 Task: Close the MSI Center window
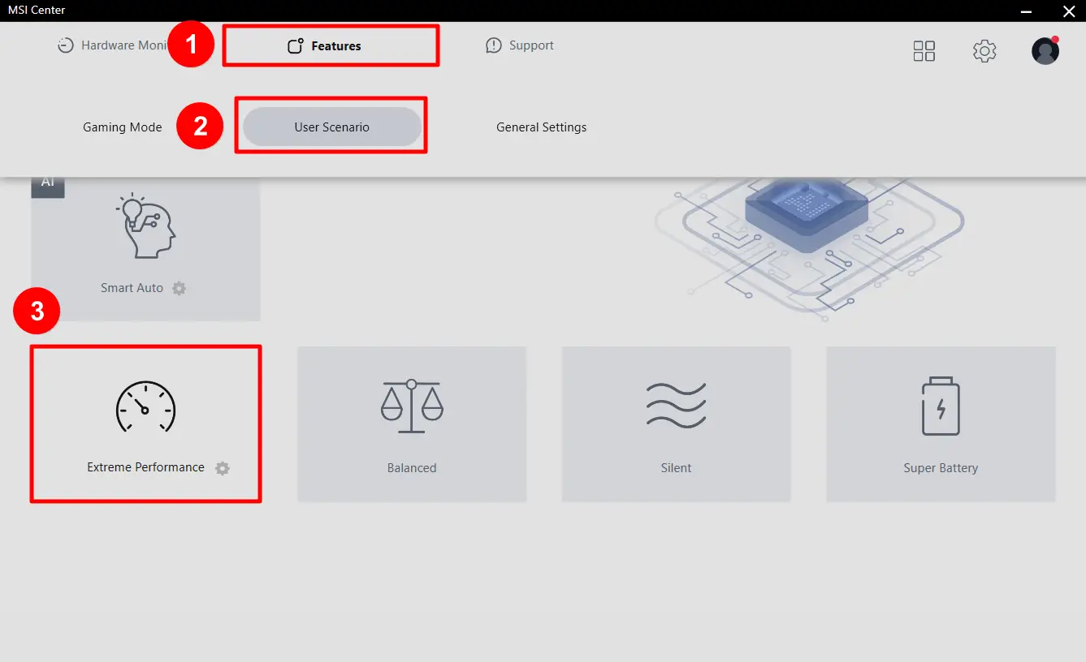tap(1069, 11)
